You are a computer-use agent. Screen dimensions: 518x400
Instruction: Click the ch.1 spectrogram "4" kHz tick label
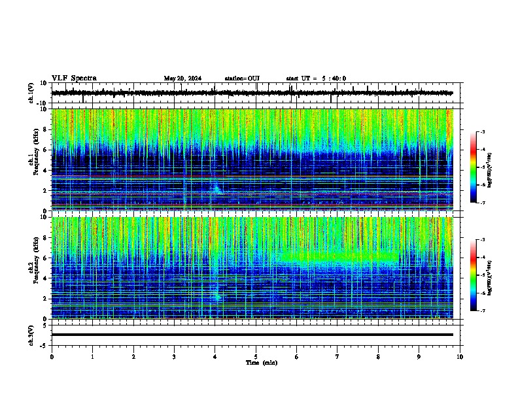[x=46, y=171]
